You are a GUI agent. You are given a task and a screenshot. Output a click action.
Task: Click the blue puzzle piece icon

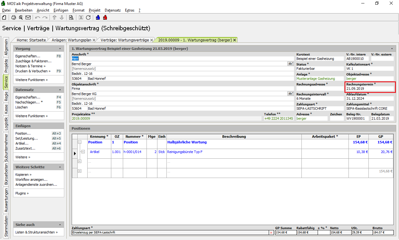click(98, 17)
